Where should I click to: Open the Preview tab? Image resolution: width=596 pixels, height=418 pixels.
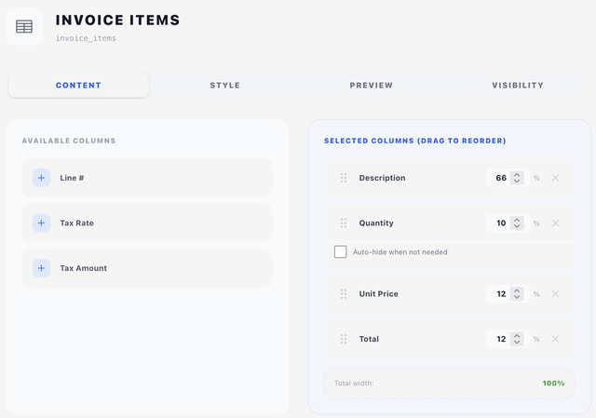372,85
